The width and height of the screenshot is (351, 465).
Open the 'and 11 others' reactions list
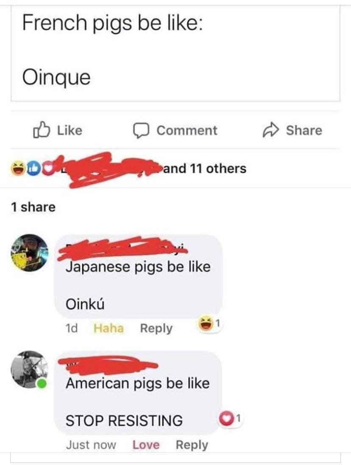click(x=204, y=169)
